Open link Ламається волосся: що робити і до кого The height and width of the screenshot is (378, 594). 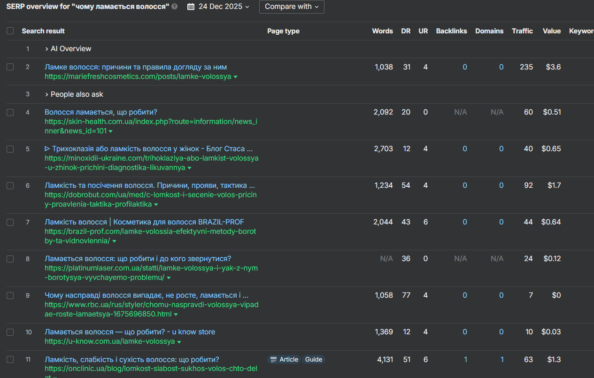click(x=138, y=259)
